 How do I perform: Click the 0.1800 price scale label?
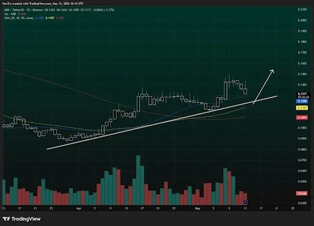(x=302, y=42)
